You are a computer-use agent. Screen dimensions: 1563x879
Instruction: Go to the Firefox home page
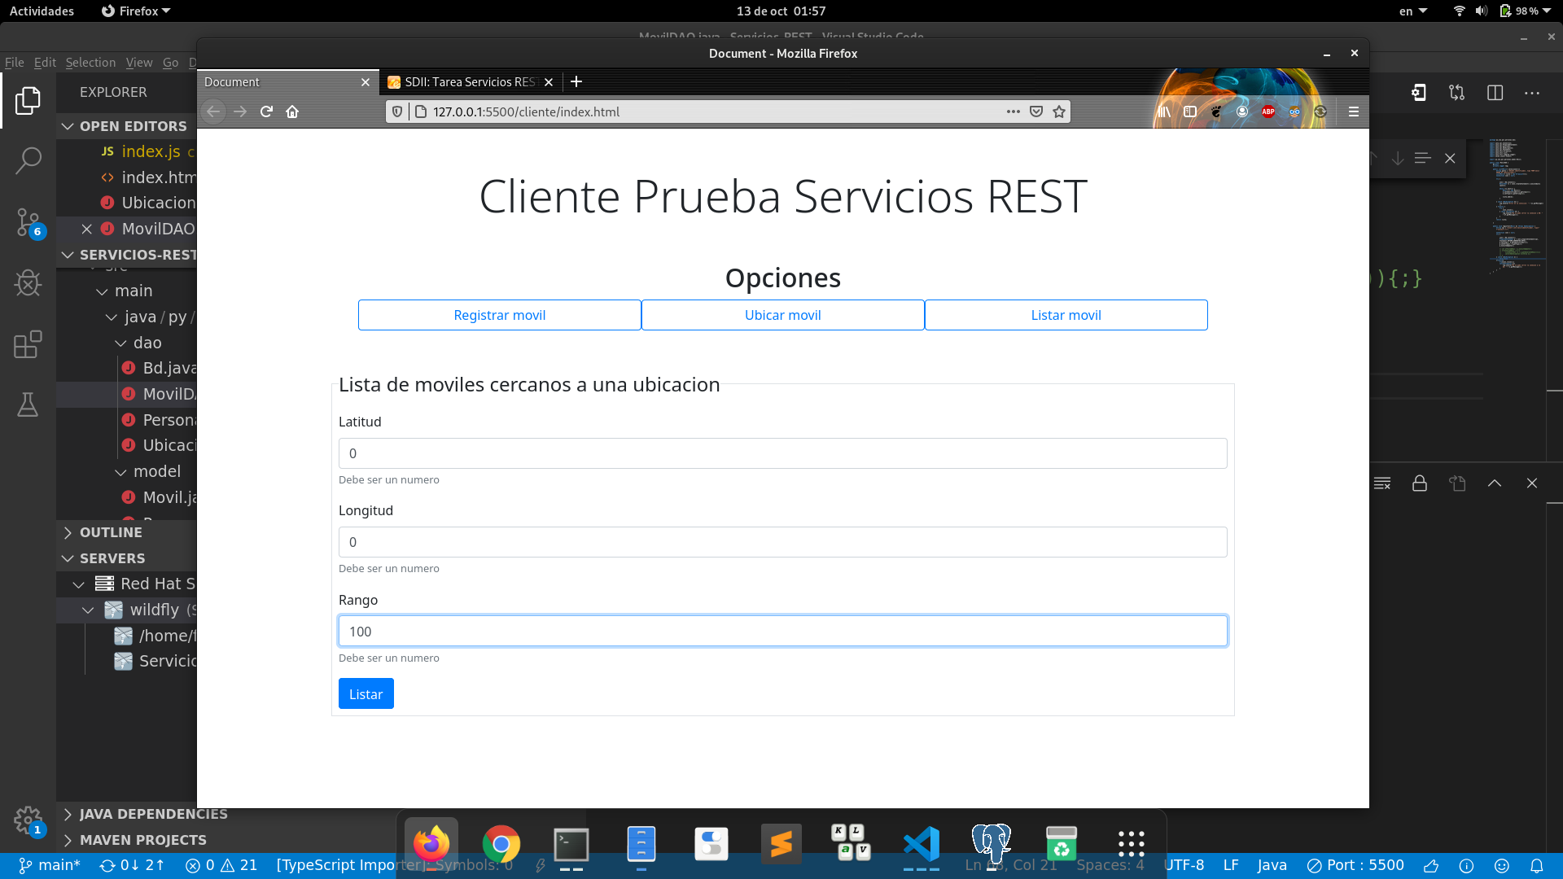(x=292, y=112)
